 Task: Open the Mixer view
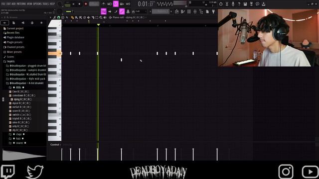point(195,11)
